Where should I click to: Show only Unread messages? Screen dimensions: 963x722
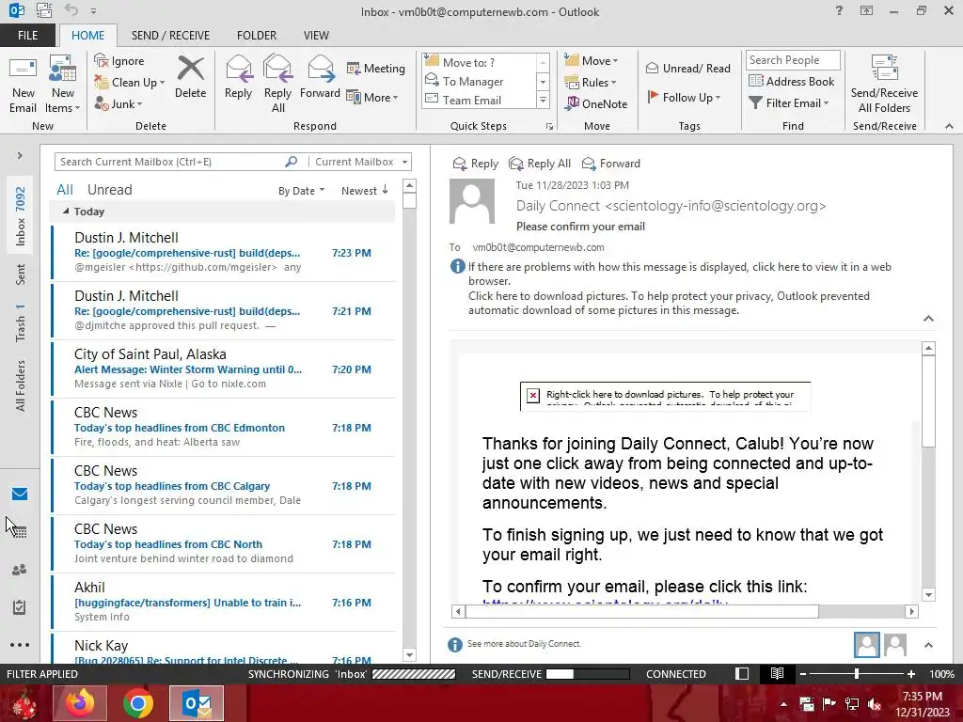pyautogui.click(x=109, y=190)
